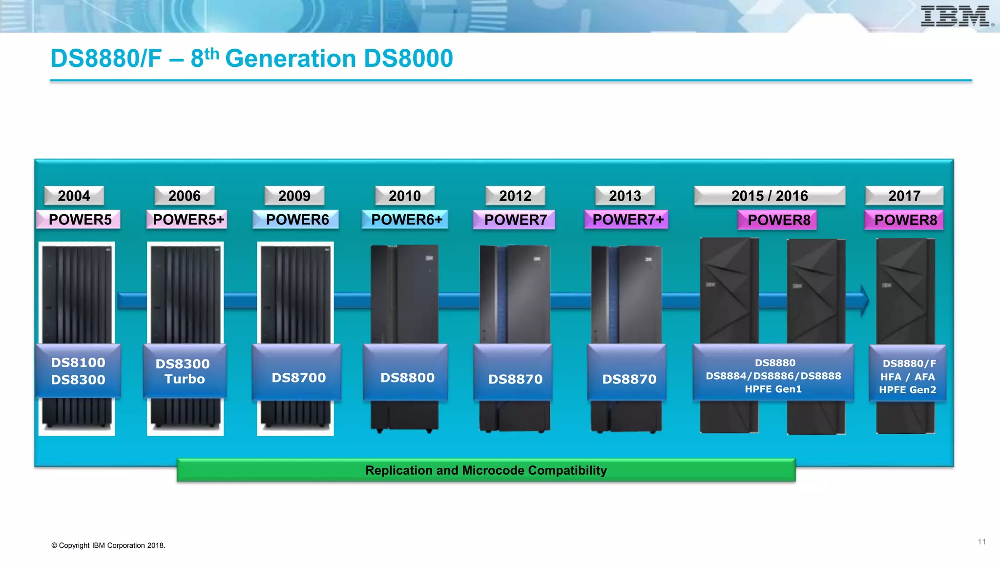
Task: Select the DS8870 box under POWER7+
Action: click(627, 372)
